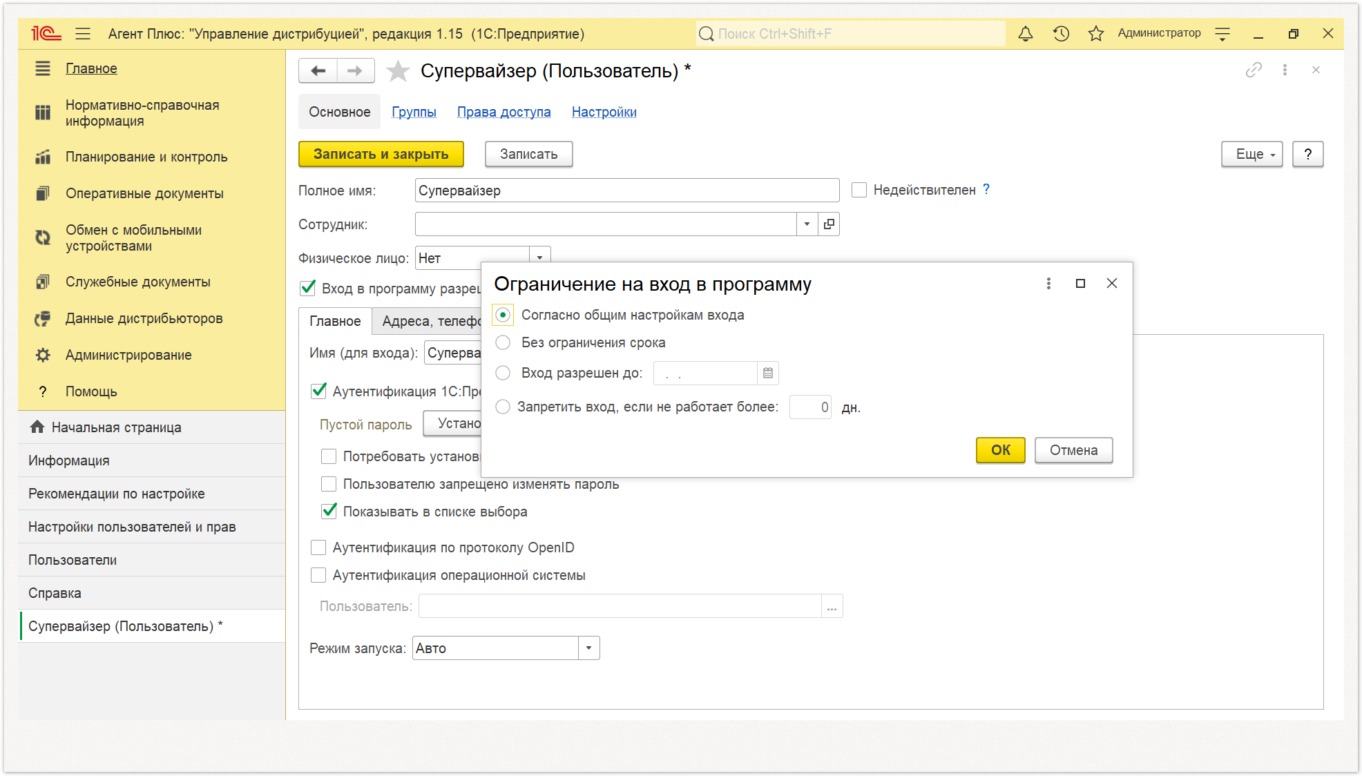Viewport: 1362px width, 776px height.
Task: Click the Недействителен help question mark
Action: [x=986, y=189]
